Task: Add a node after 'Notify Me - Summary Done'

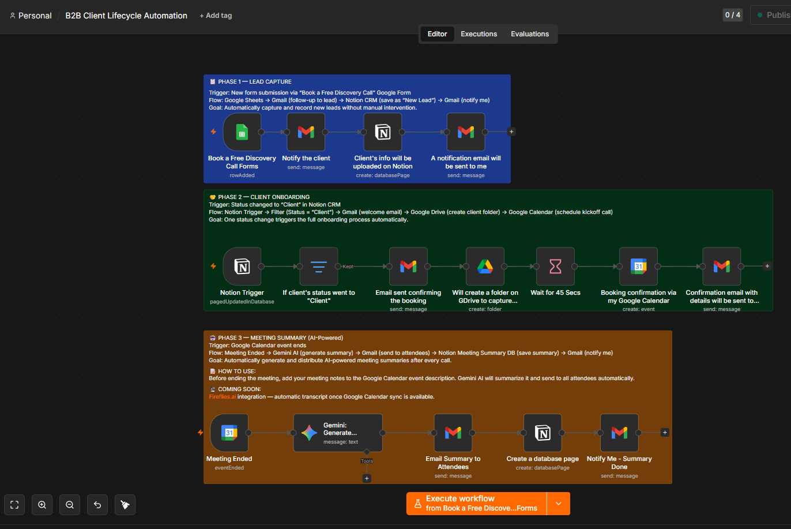Action: (x=665, y=433)
